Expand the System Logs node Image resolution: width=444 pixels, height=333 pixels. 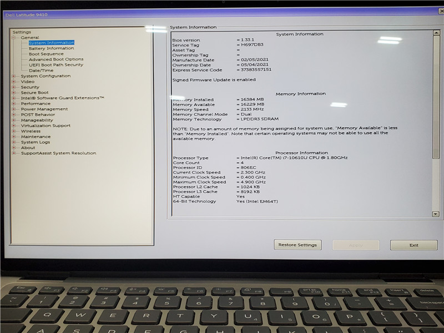[x=13, y=142]
